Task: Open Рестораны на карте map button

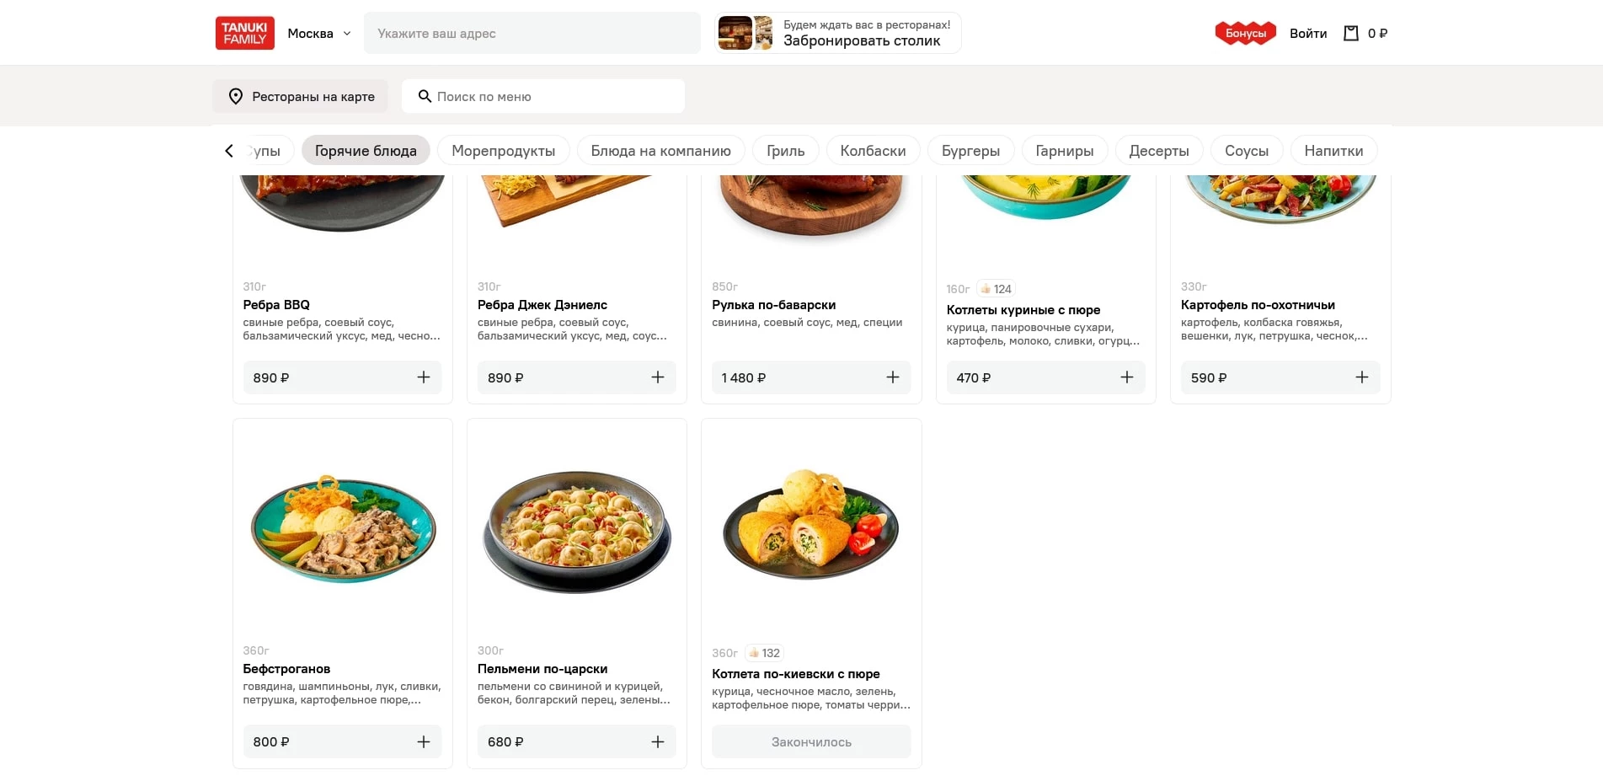Action: [x=300, y=97]
